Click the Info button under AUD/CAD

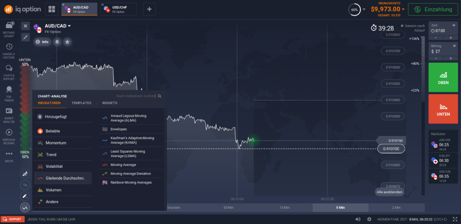(42, 42)
